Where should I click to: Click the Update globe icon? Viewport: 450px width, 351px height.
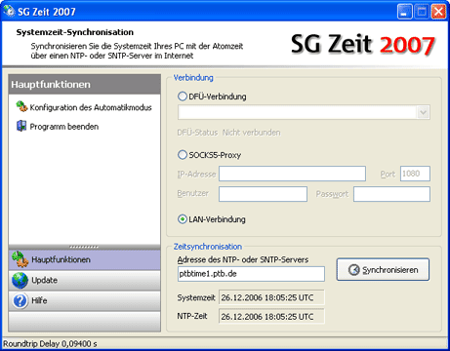pyautogui.click(x=20, y=280)
